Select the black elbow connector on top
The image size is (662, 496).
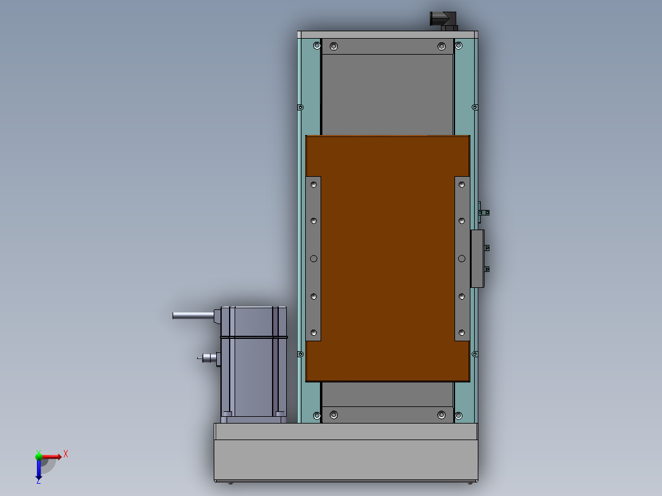pyautogui.click(x=444, y=21)
